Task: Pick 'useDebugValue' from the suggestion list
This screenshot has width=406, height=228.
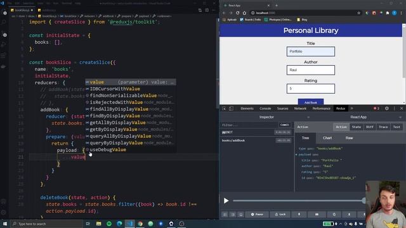Action: (131, 149)
